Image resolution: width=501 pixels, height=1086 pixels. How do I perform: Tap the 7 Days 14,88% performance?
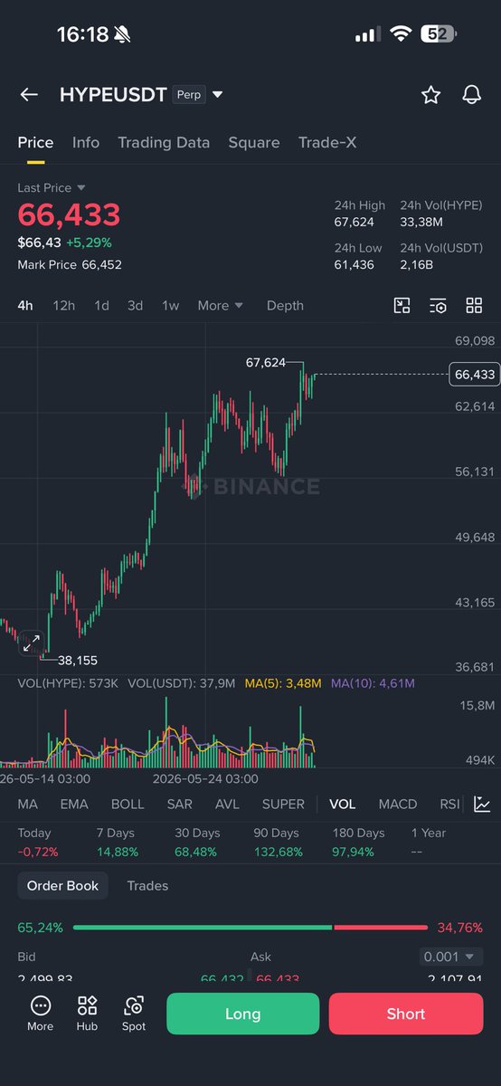116,843
